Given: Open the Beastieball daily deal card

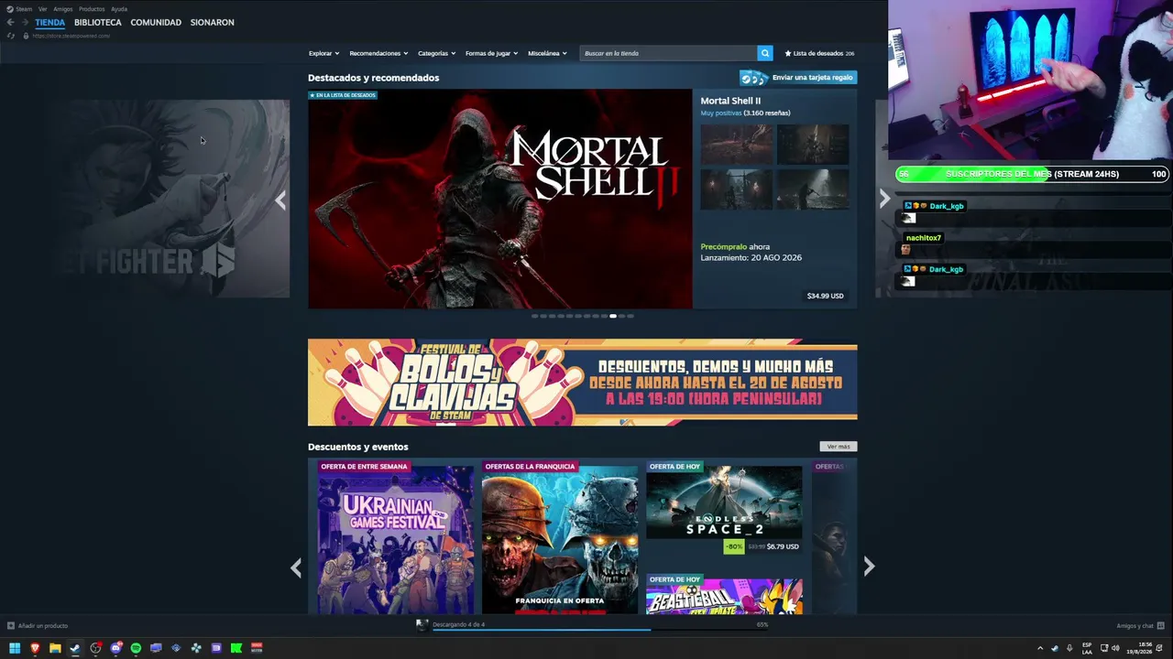Looking at the screenshot, I should click(x=724, y=594).
